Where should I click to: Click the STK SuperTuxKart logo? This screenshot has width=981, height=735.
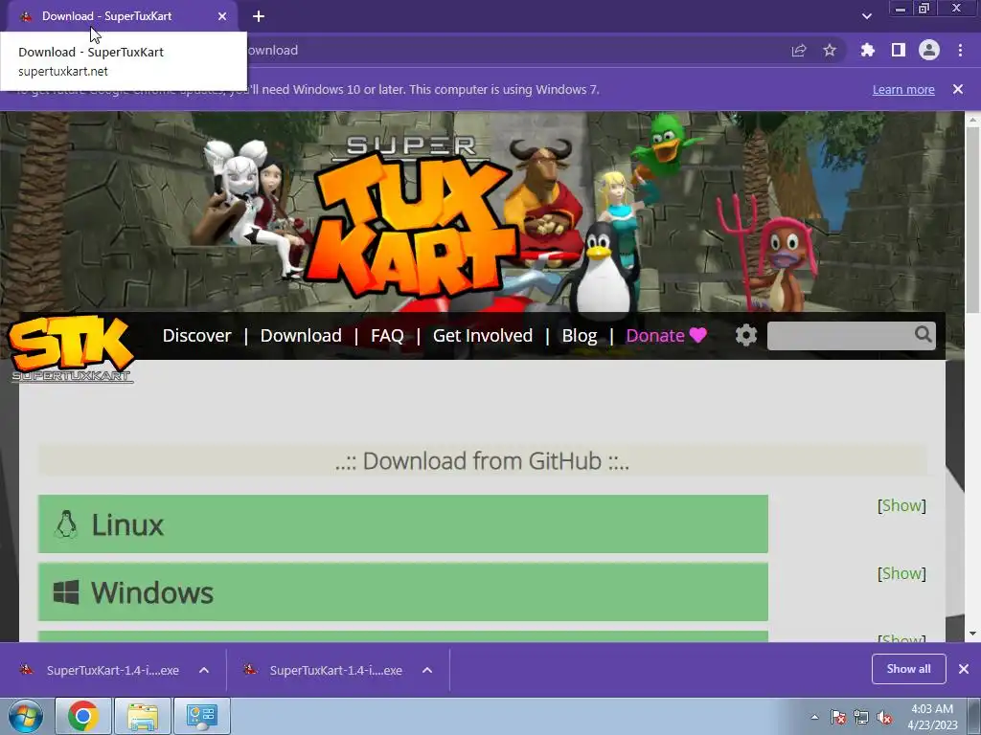[71, 348]
